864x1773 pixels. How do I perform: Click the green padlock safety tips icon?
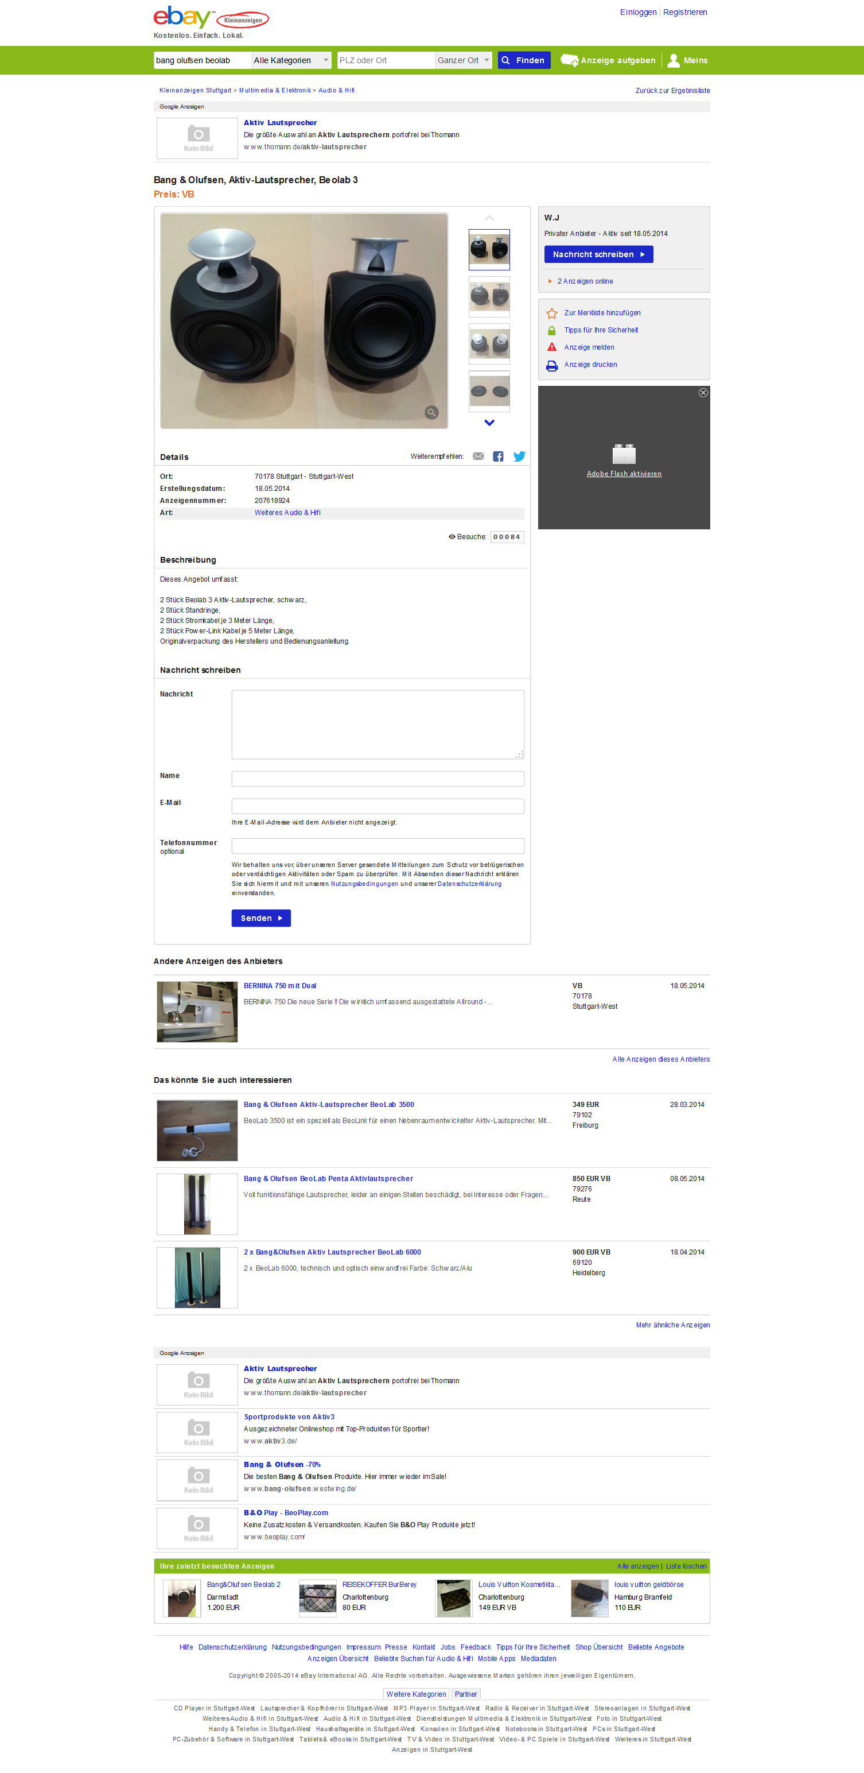(x=552, y=330)
